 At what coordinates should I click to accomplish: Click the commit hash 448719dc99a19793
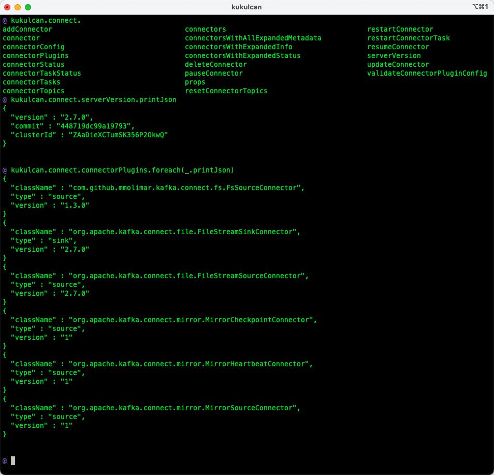(x=94, y=126)
